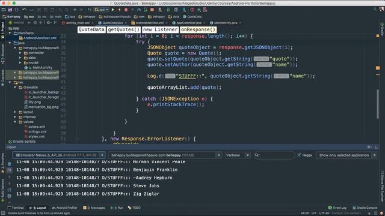The image size is (385, 216).
Task: Open the Run tool window tab
Action: point(117,208)
